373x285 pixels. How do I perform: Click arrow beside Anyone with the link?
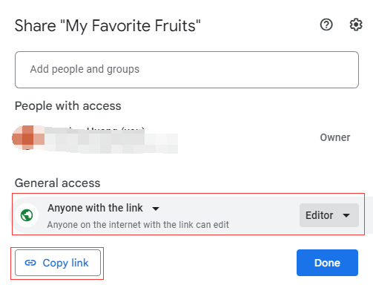tap(156, 209)
